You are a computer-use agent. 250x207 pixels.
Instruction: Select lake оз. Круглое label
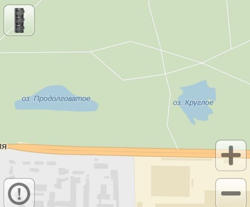point(193,103)
